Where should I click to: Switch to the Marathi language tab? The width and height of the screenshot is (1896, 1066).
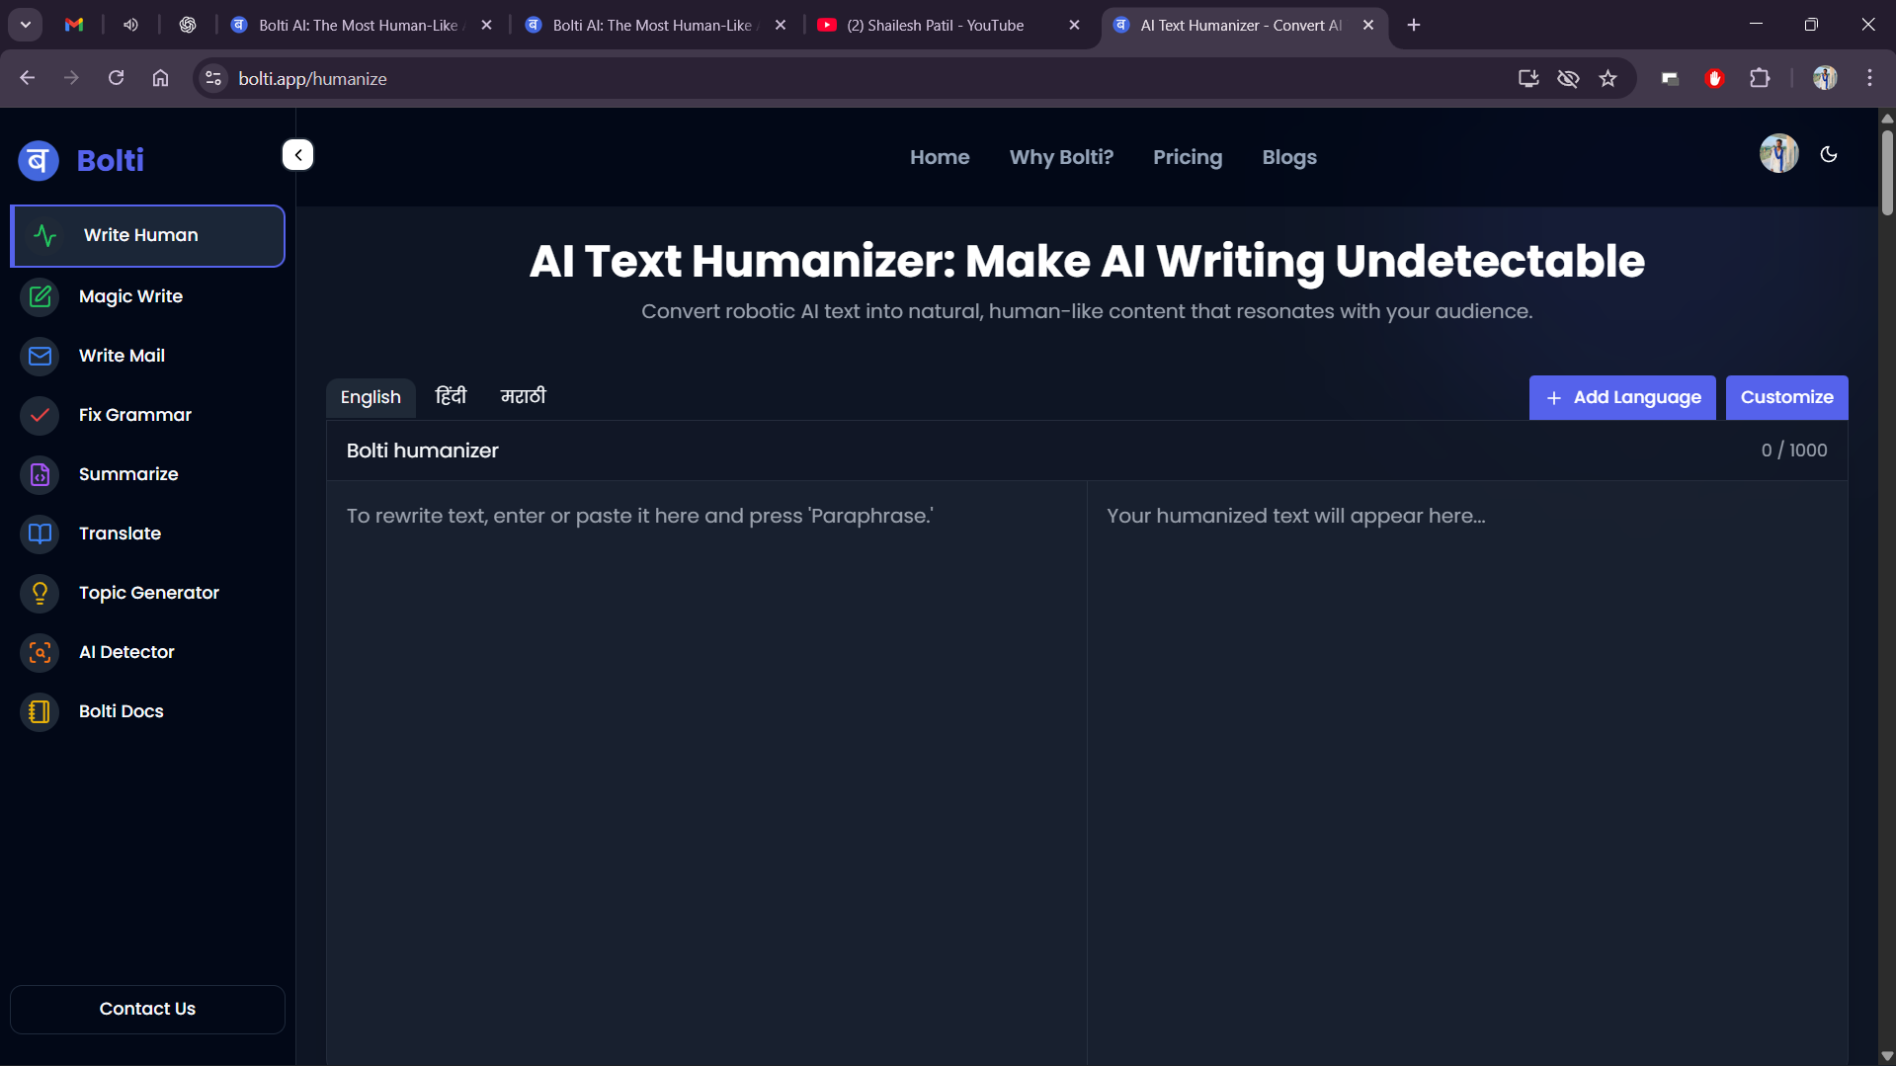[x=523, y=397]
